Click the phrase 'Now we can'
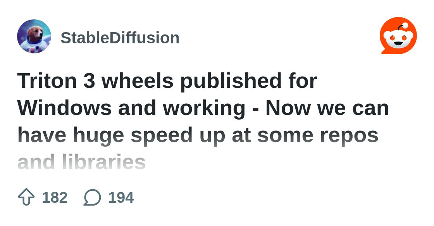Image resolution: width=434 pixels, height=226 pixels. click(x=327, y=108)
